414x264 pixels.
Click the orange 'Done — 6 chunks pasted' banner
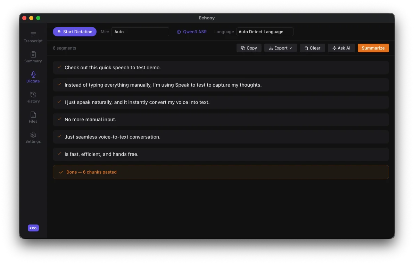[221, 172]
